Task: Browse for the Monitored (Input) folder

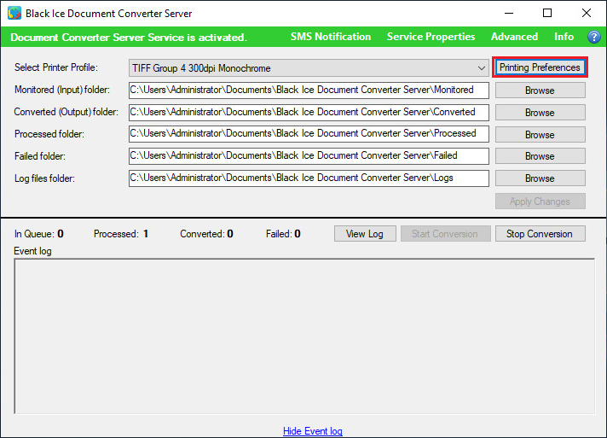Action: click(540, 91)
